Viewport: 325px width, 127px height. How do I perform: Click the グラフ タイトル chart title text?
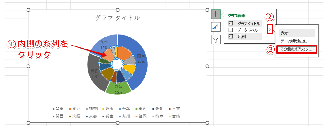117,18
